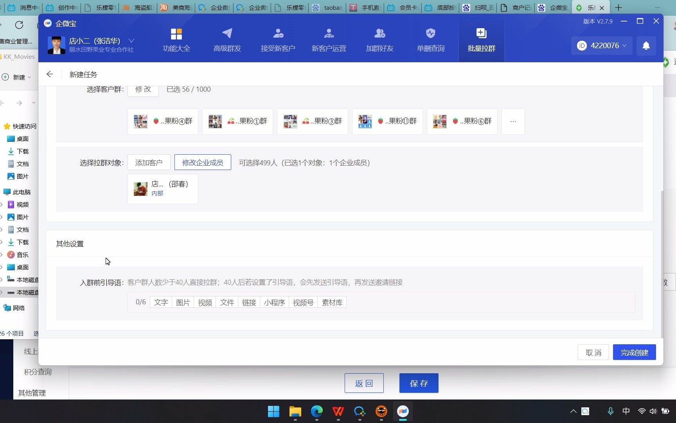Image resolution: width=676 pixels, height=423 pixels.
Task: Add 链接 to the guide message
Action: (249, 302)
